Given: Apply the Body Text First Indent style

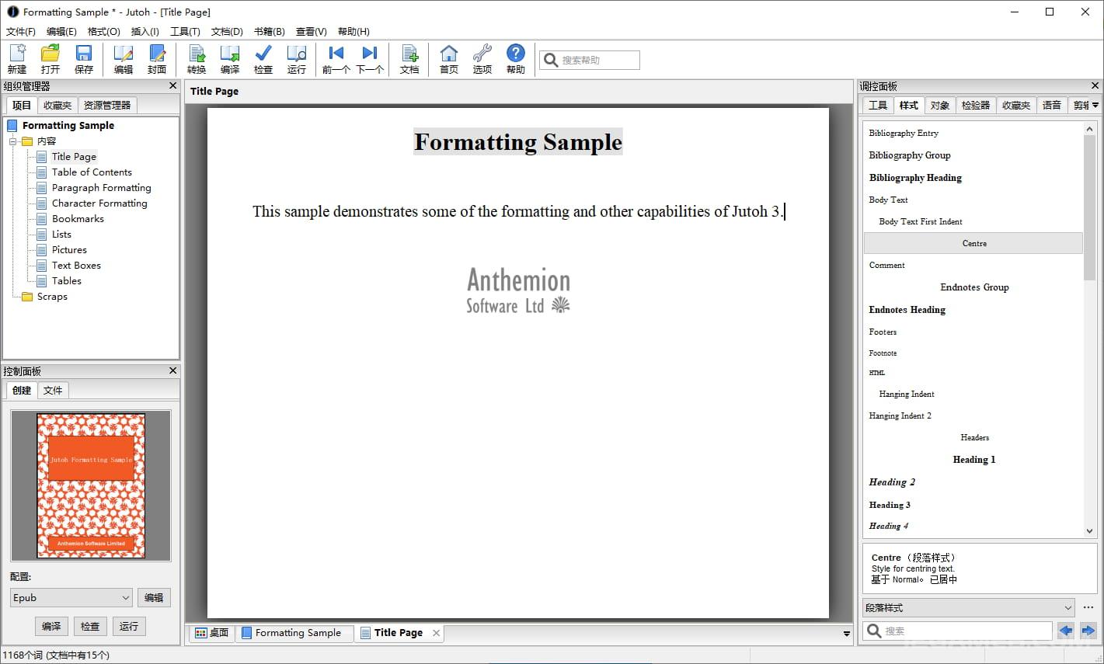Looking at the screenshot, I should click(x=973, y=221).
